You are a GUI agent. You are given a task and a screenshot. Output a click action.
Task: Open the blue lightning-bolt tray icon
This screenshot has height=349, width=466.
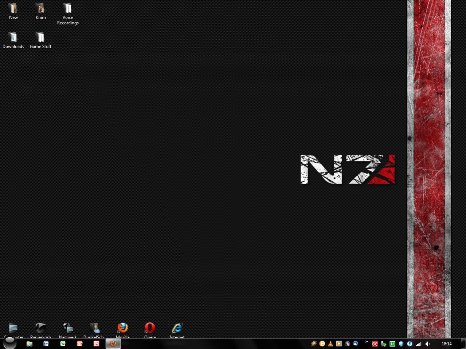(x=410, y=344)
